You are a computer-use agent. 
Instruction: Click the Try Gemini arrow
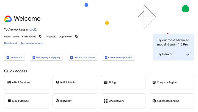pos(188,54)
